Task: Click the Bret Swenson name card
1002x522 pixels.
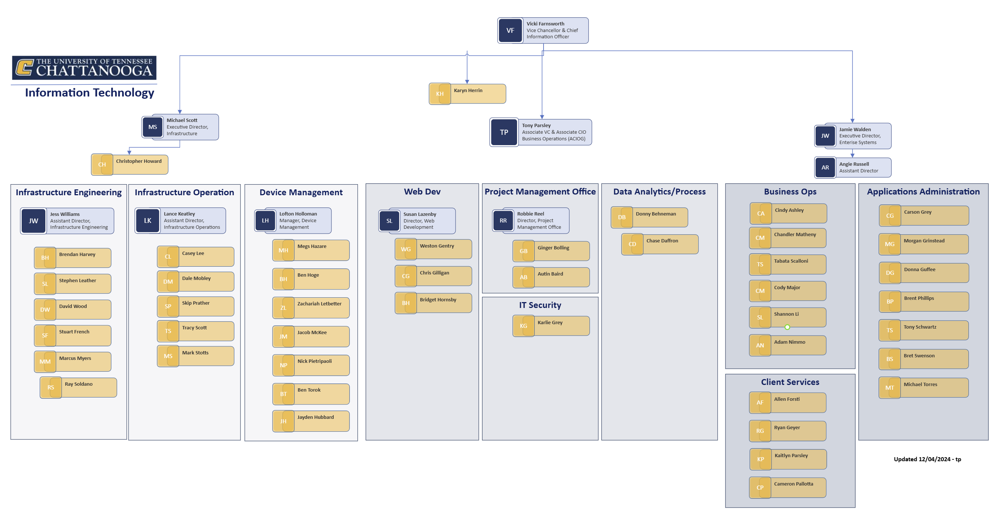Action: point(924,359)
